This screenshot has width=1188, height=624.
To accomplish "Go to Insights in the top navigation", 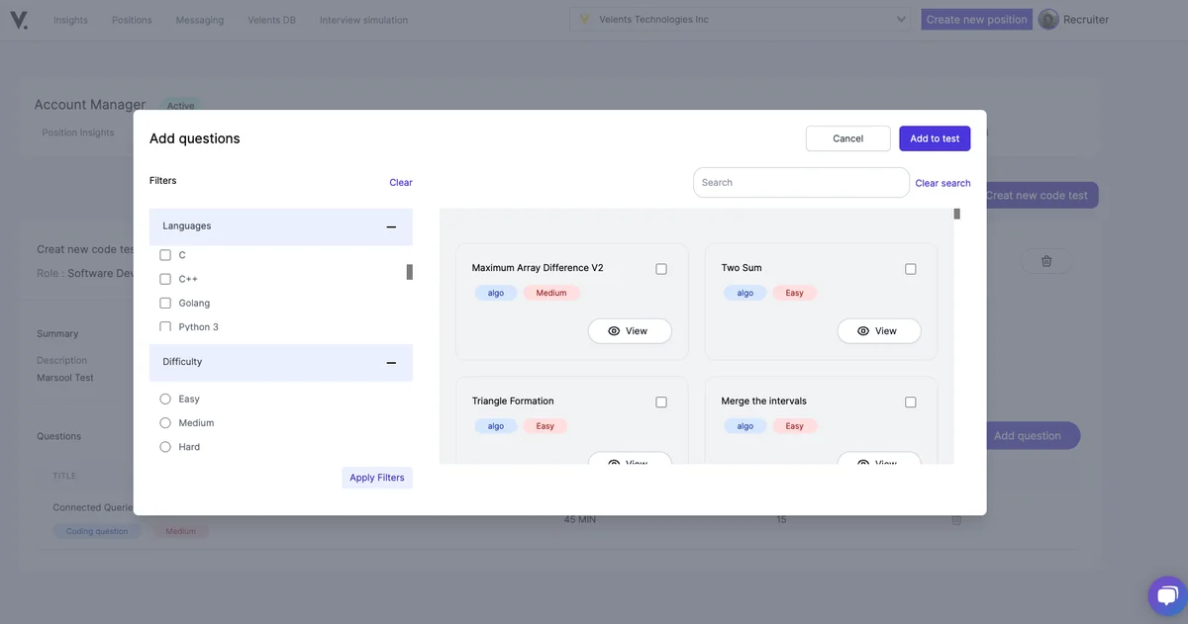I will [x=70, y=20].
